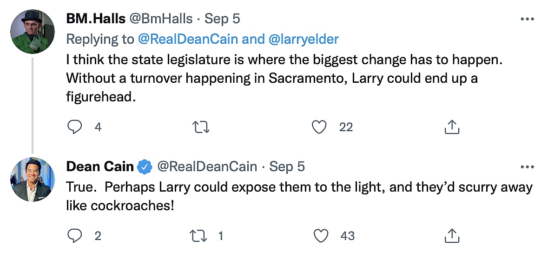Retweet Dean Cain's cockroaches tweet
The image size is (541, 253).
[200, 236]
